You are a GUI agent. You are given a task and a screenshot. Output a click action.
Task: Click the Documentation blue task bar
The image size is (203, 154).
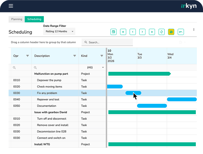point(152,106)
